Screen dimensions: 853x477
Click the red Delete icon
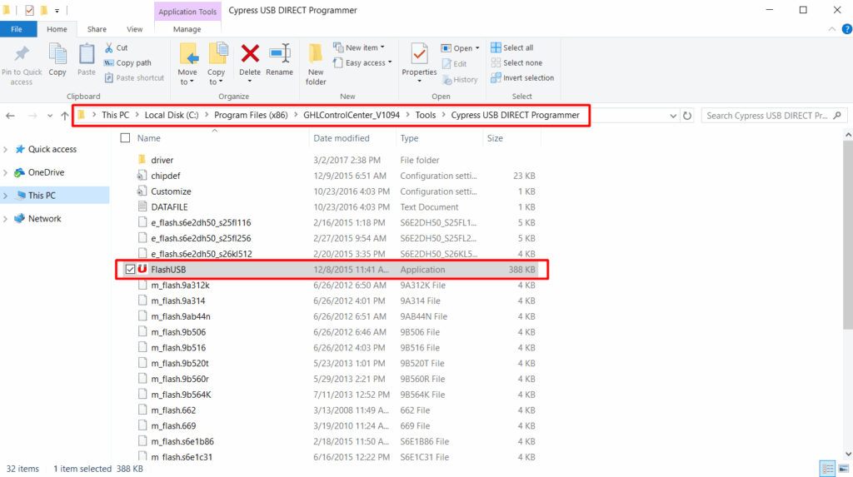250,54
